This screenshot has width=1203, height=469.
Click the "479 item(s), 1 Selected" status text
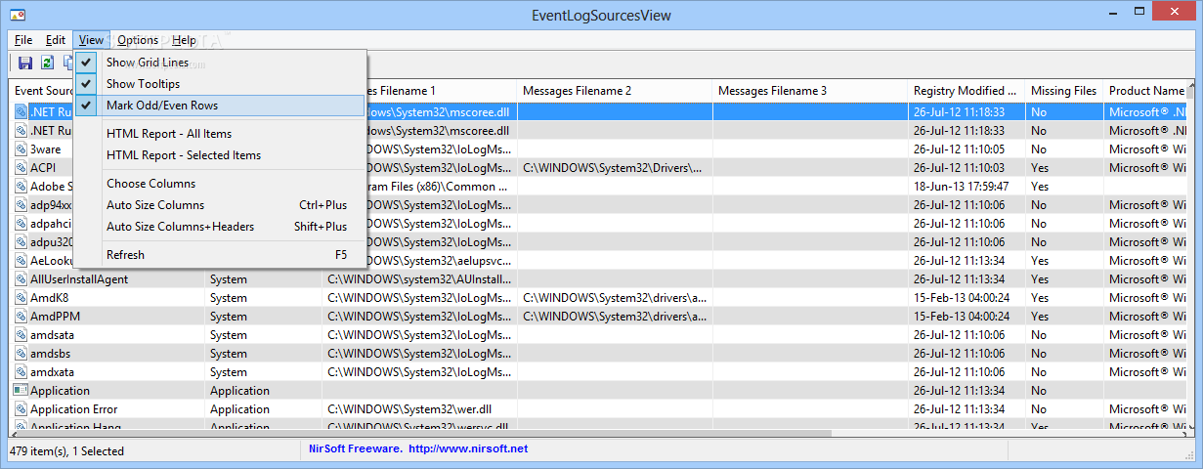click(x=66, y=450)
